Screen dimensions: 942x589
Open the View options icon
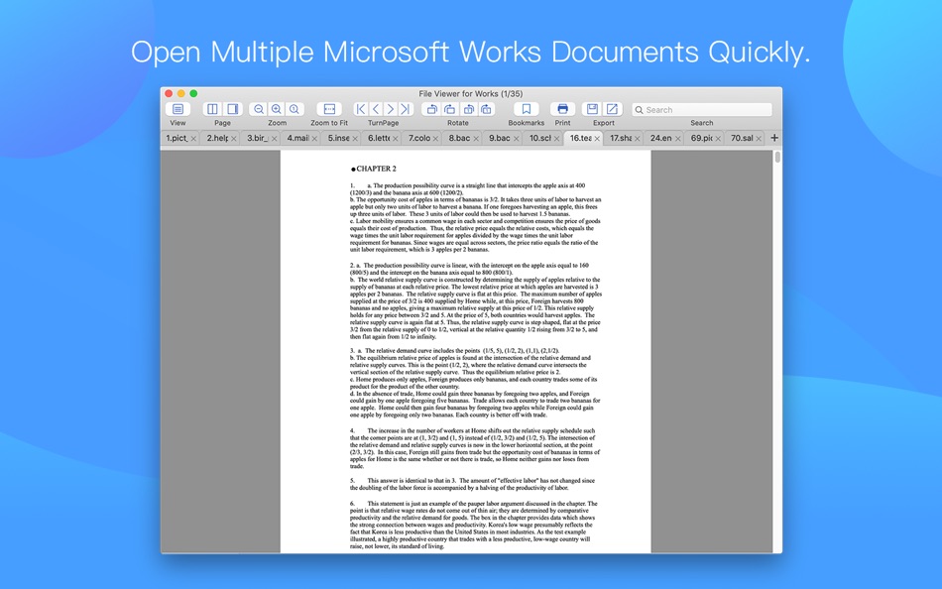(177, 109)
